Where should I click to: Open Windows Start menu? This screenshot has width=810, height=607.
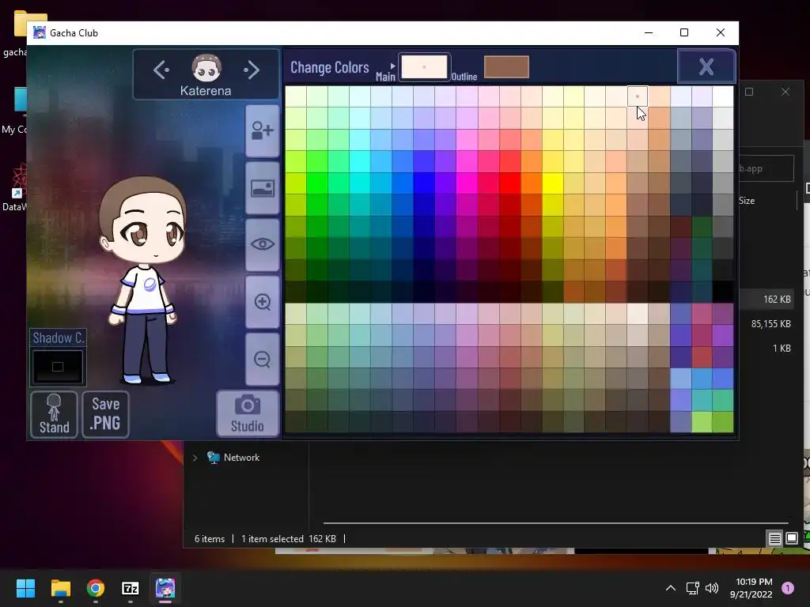pos(25,588)
